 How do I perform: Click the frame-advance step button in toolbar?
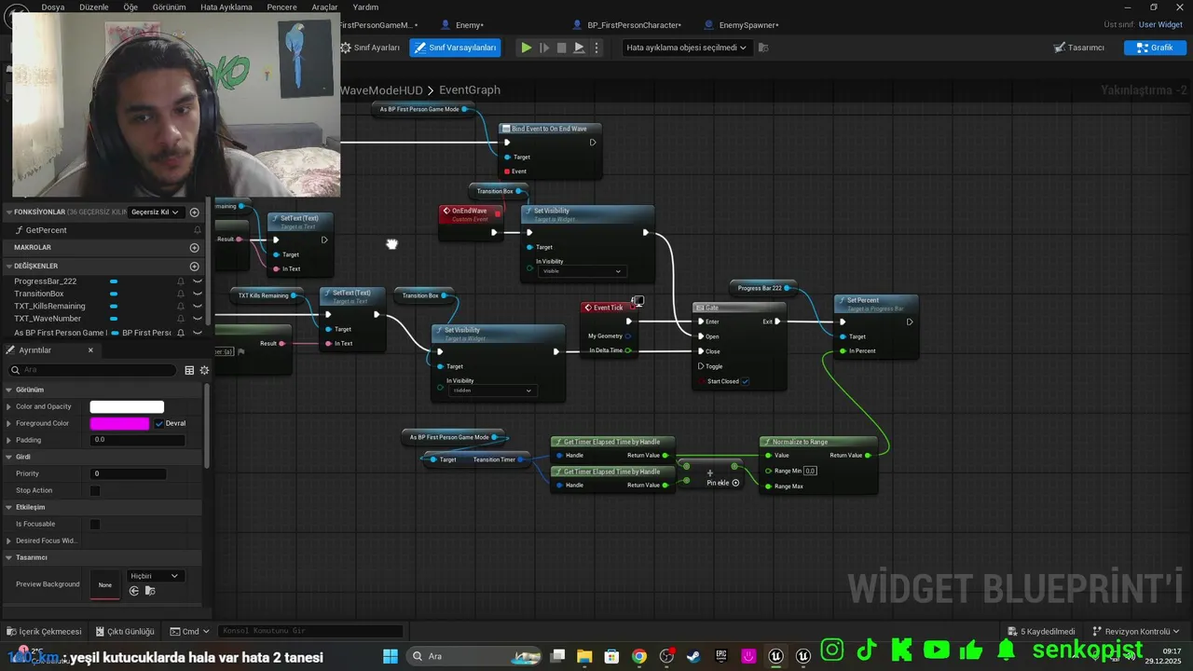coord(545,48)
